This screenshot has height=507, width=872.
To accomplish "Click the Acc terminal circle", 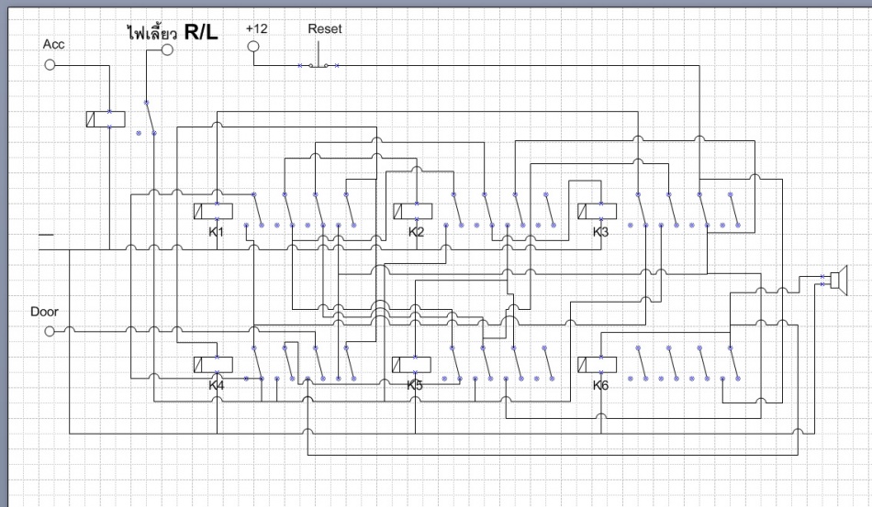I will (50, 65).
